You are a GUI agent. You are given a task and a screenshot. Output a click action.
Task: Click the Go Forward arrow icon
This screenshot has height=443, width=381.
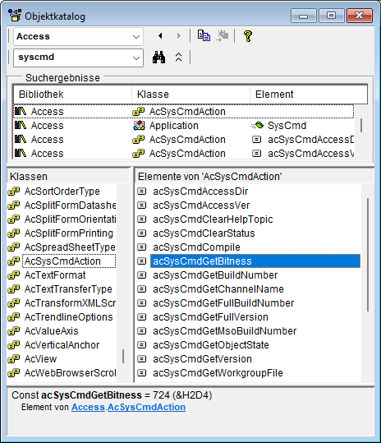178,36
